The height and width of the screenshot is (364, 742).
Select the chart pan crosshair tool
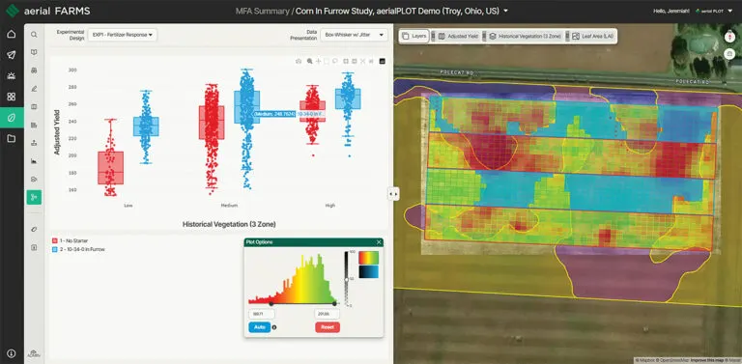coord(319,61)
